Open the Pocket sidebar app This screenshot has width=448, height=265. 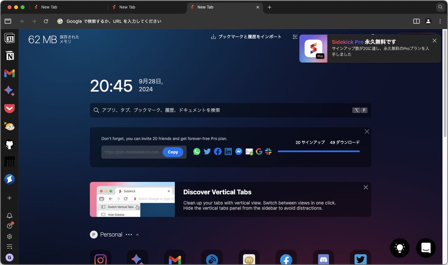pyautogui.click(x=9, y=109)
